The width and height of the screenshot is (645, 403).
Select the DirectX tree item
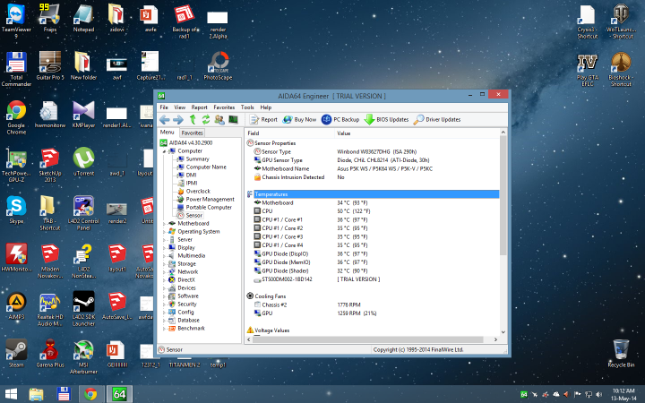186,280
